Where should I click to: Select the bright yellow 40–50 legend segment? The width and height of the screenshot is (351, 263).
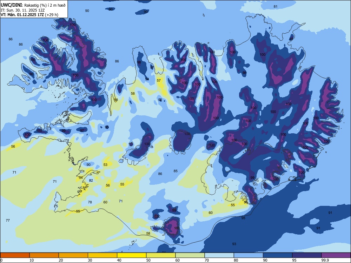click(x=132, y=255)
